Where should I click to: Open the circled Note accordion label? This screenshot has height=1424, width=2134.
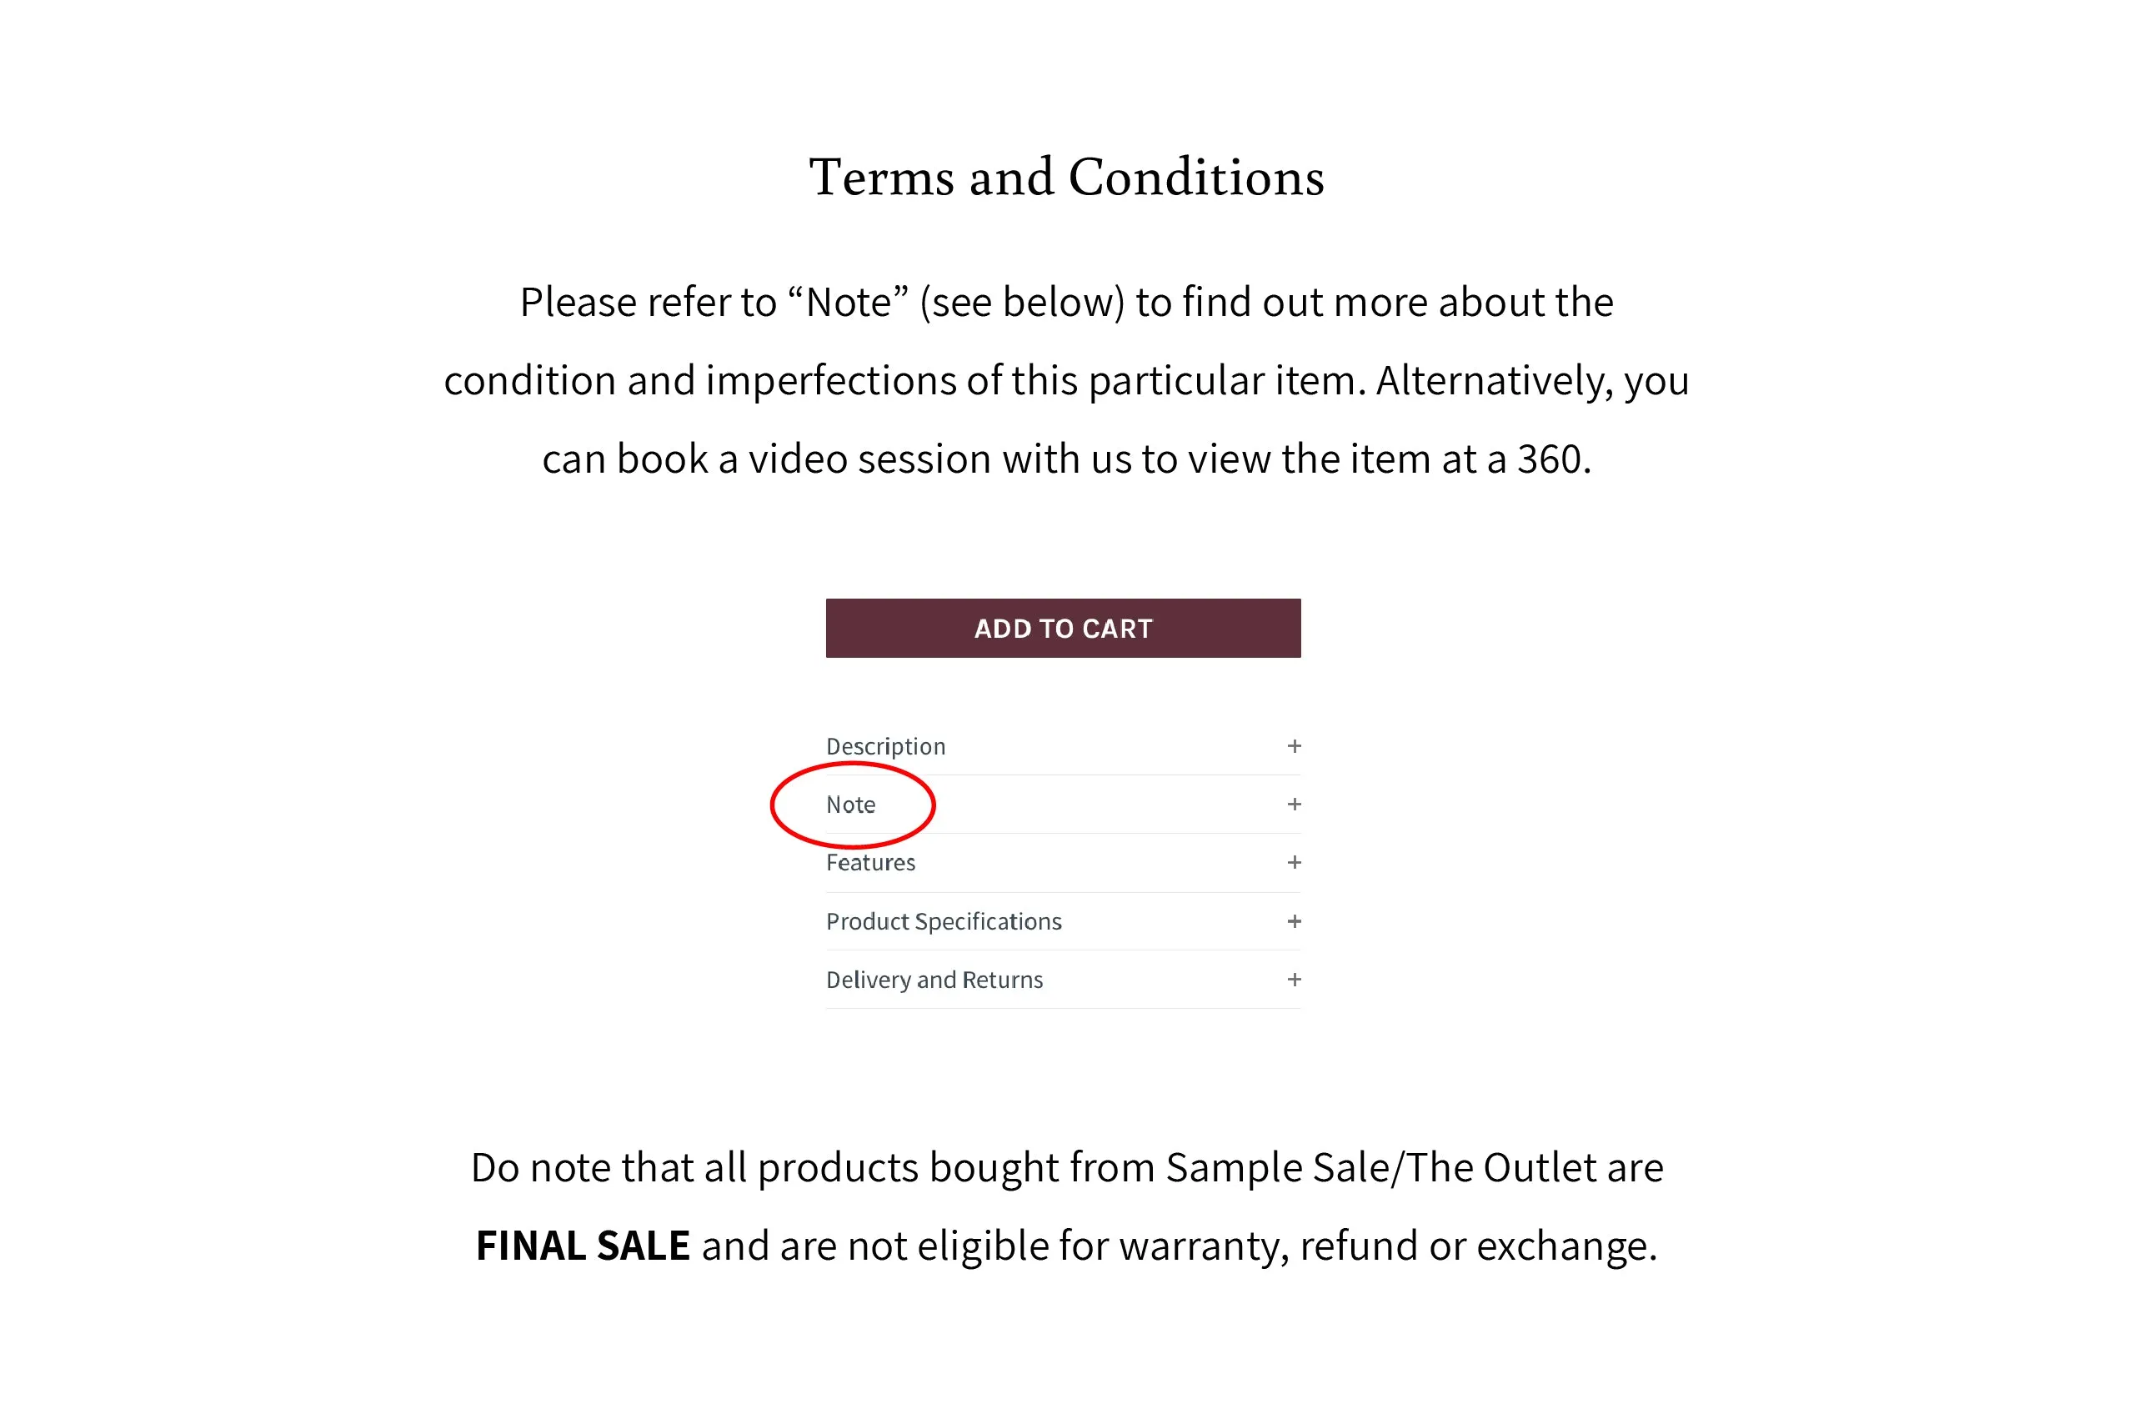850,805
